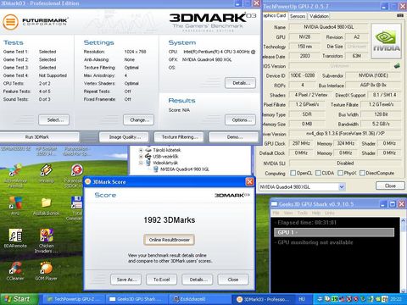Select the NVIDIA Quadro4 980 XGL device entry
Image resolution: width=407 pixels, height=305 pixels.
184,169
